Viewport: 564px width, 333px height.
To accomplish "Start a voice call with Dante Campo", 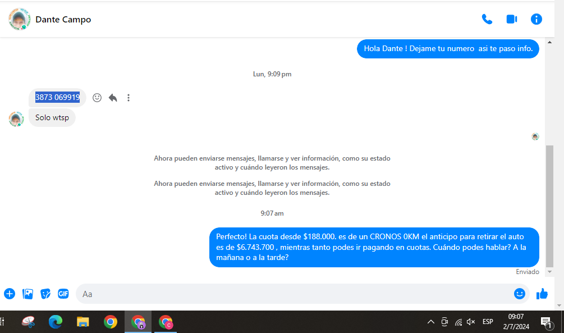I will pyautogui.click(x=487, y=19).
